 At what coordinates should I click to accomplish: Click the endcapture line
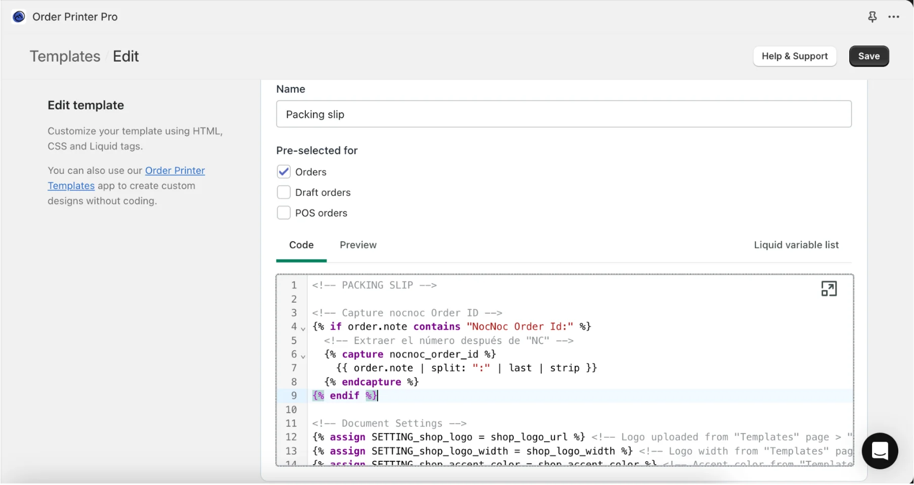point(372,382)
